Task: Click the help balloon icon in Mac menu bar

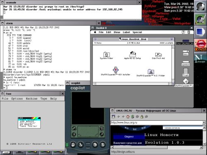Action: [x=183, y=32]
